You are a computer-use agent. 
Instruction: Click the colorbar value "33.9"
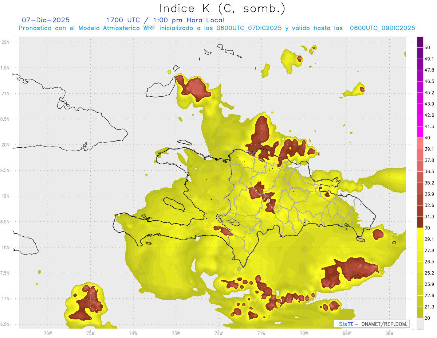[x=429, y=194]
